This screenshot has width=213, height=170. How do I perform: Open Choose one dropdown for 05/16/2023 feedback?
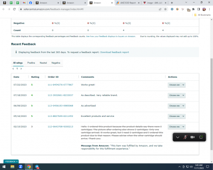pyautogui.click(x=177, y=116)
